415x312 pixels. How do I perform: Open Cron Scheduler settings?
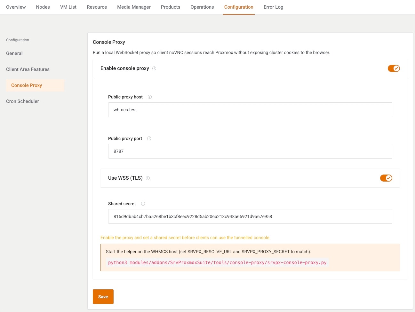coord(22,101)
